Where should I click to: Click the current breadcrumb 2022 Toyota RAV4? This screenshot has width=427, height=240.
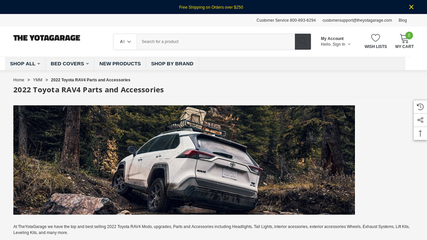(90, 80)
